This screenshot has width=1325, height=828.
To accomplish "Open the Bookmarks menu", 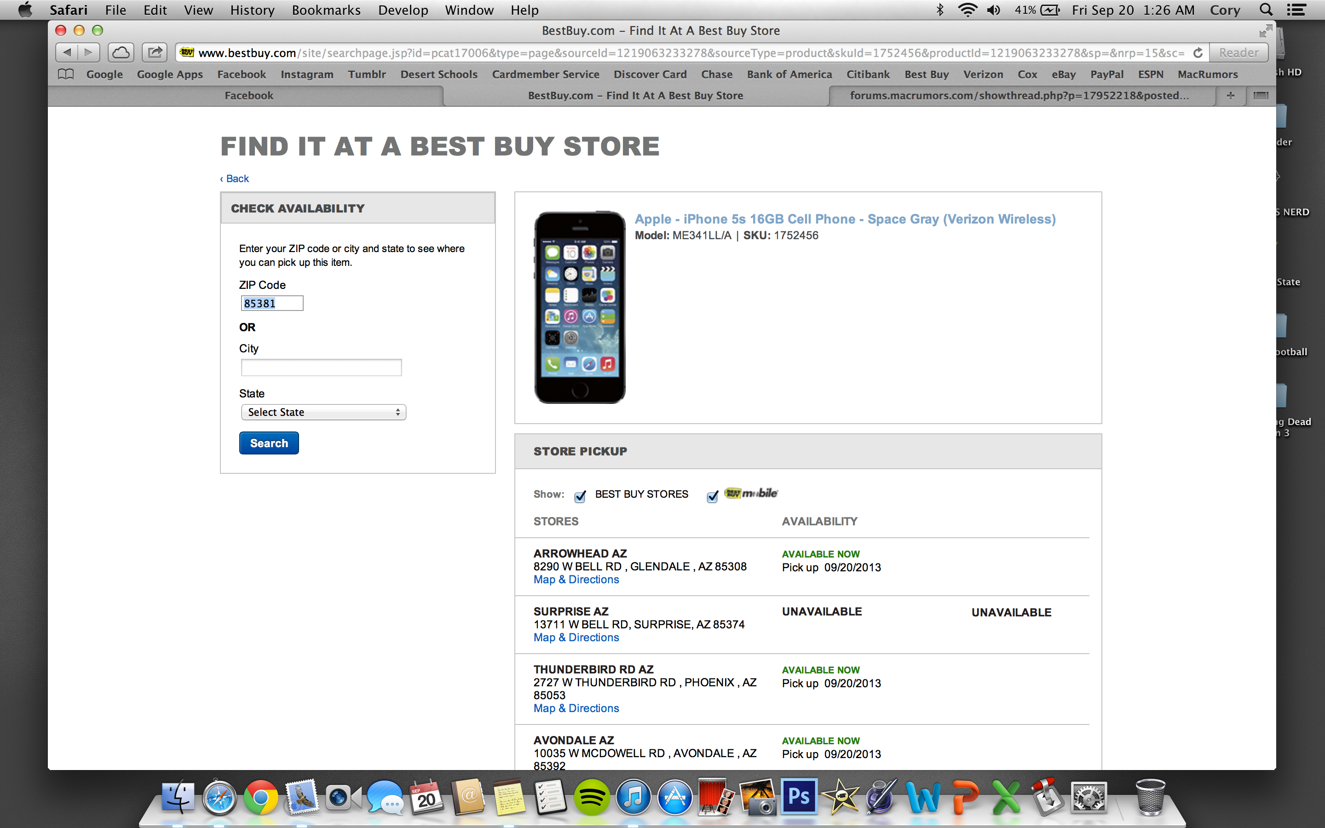I will pos(326,10).
